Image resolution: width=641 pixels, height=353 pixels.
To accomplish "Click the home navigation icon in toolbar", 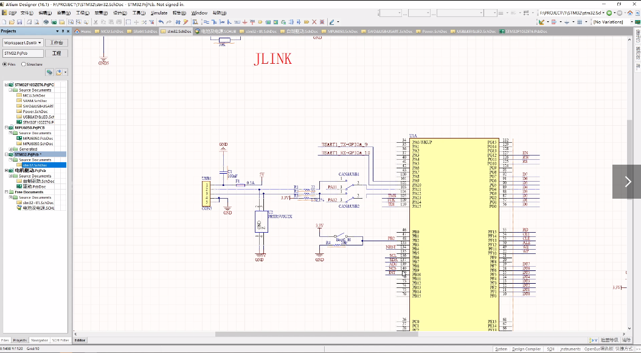I will (631, 13).
